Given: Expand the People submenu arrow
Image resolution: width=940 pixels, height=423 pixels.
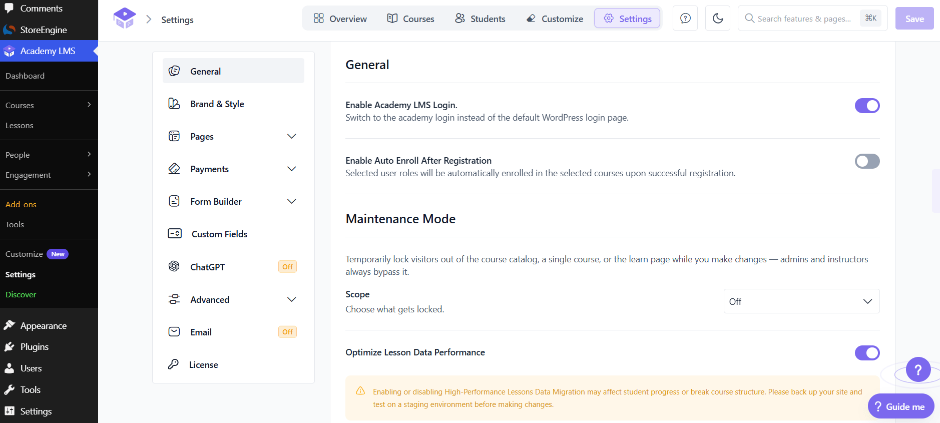Looking at the screenshot, I should click(89, 154).
